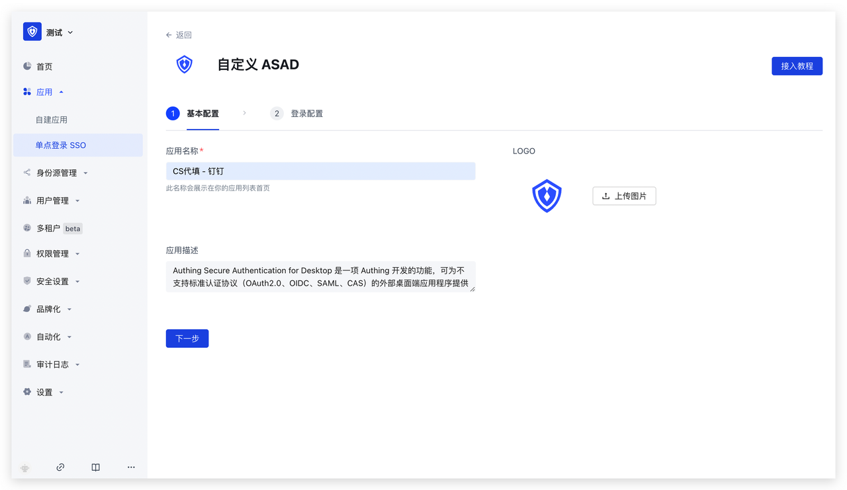Click the 首页 pie chart icon

coord(27,66)
